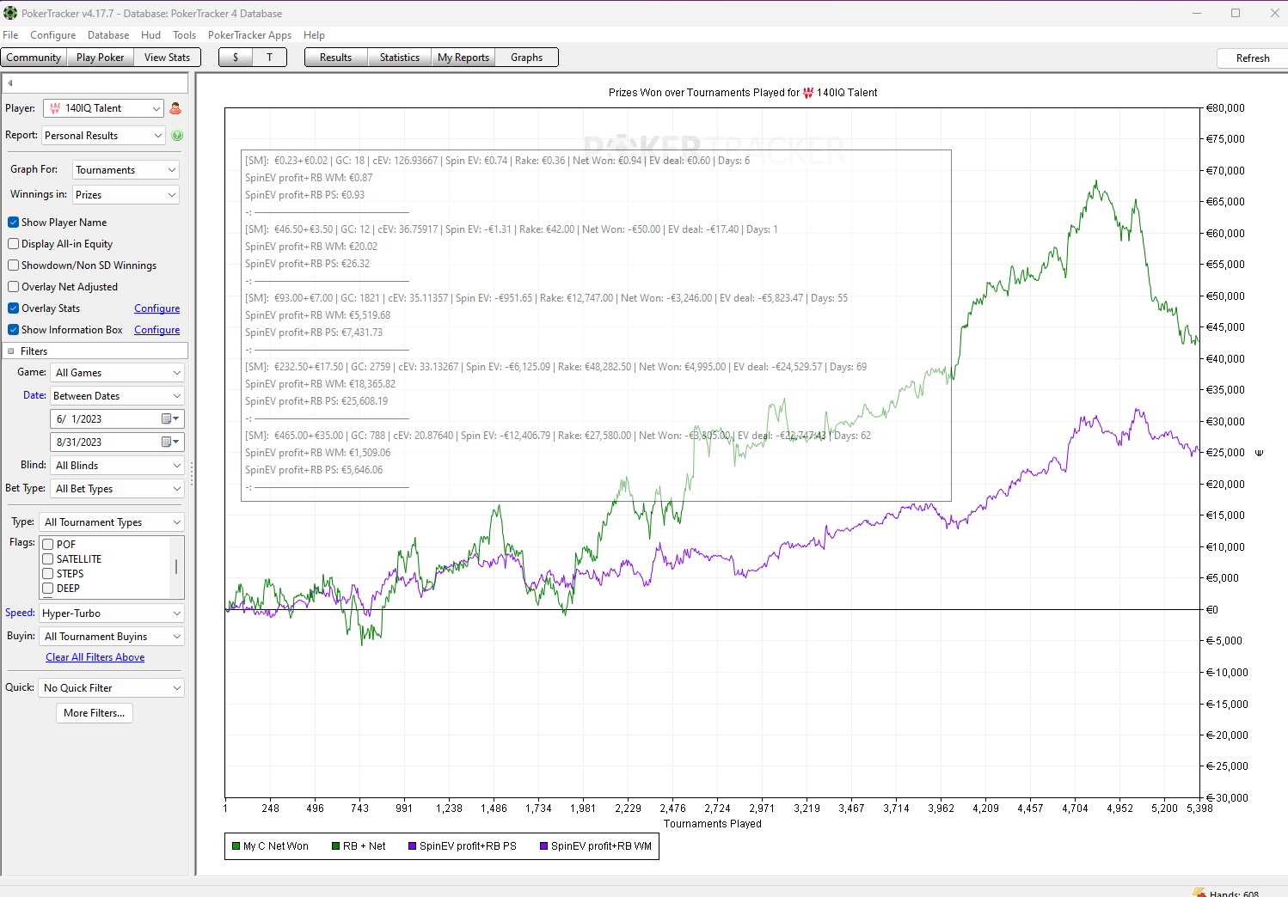Open the PokerTracker Apps menu
1288x897 pixels.
coord(249,35)
